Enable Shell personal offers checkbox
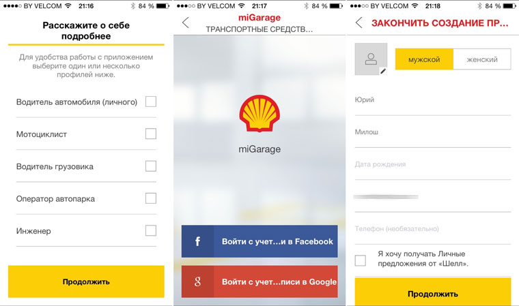519x306 pixels. click(361, 260)
